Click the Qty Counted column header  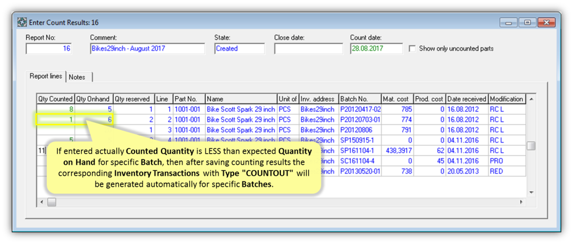pyautogui.click(x=56, y=99)
